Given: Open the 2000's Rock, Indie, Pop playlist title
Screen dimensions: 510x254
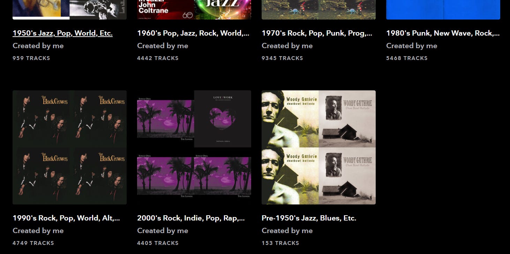Looking at the screenshot, I should point(191,218).
